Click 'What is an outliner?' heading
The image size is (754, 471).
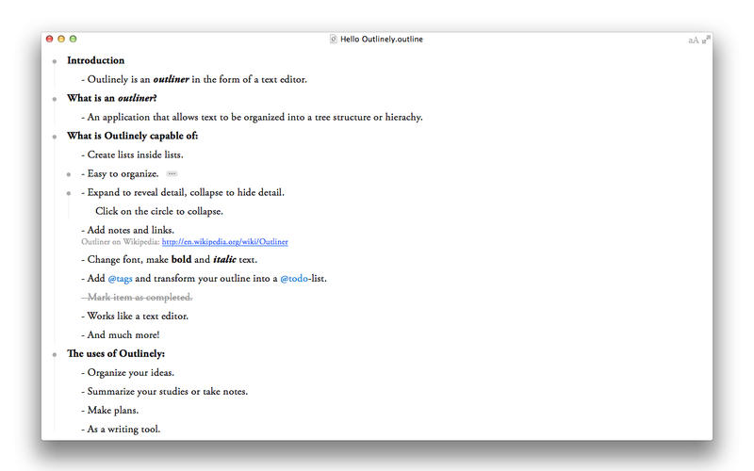point(112,98)
